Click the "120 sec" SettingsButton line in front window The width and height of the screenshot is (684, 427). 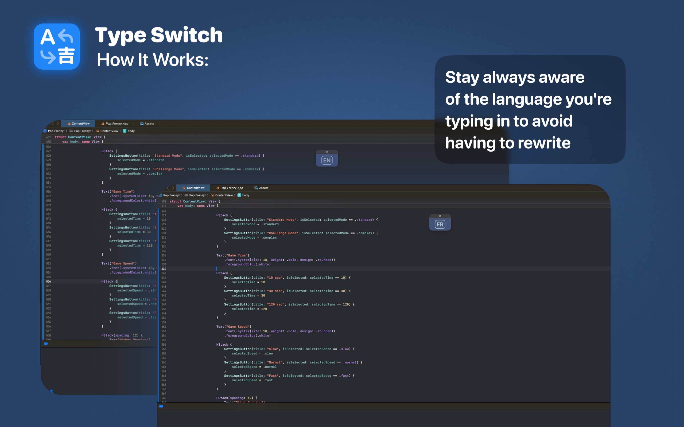pos(289,305)
